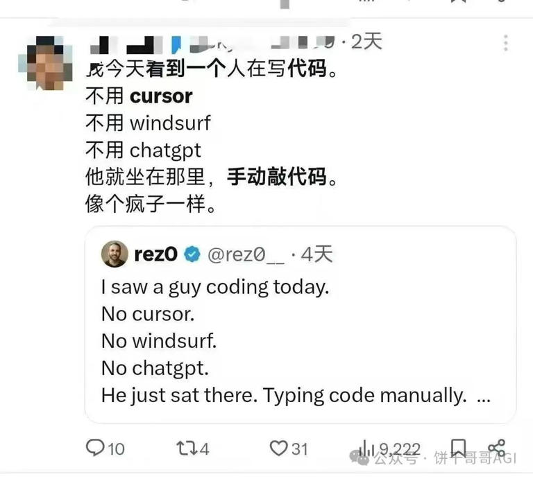This screenshot has height=479, width=533.
Task: Open the main tweet text '手动敲代码'
Action: pos(277,177)
